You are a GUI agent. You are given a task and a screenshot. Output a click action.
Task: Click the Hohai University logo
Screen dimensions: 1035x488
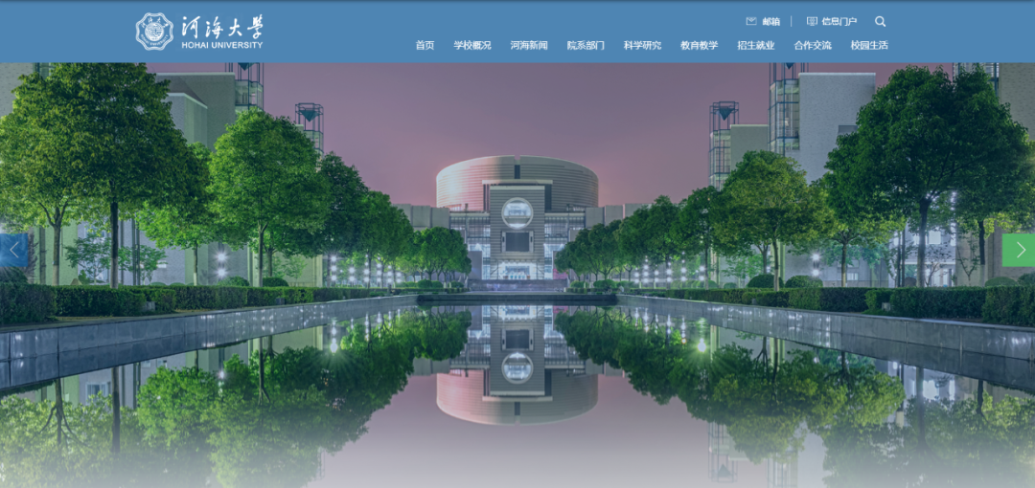pyautogui.click(x=199, y=31)
